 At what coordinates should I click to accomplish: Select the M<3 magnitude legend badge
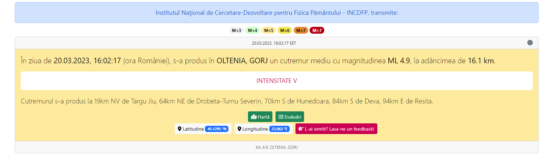click(236, 31)
